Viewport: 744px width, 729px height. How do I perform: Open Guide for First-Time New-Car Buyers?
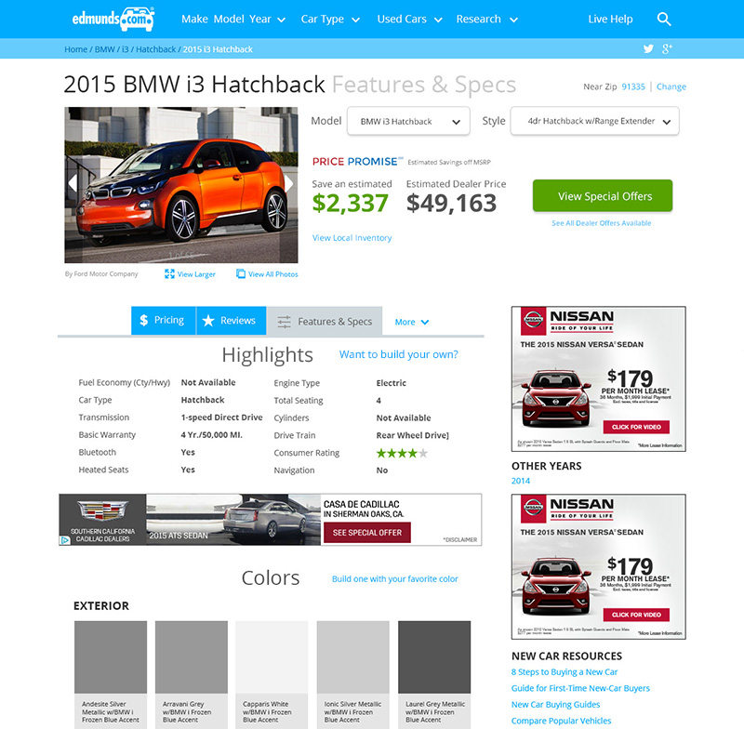pos(580,688)
